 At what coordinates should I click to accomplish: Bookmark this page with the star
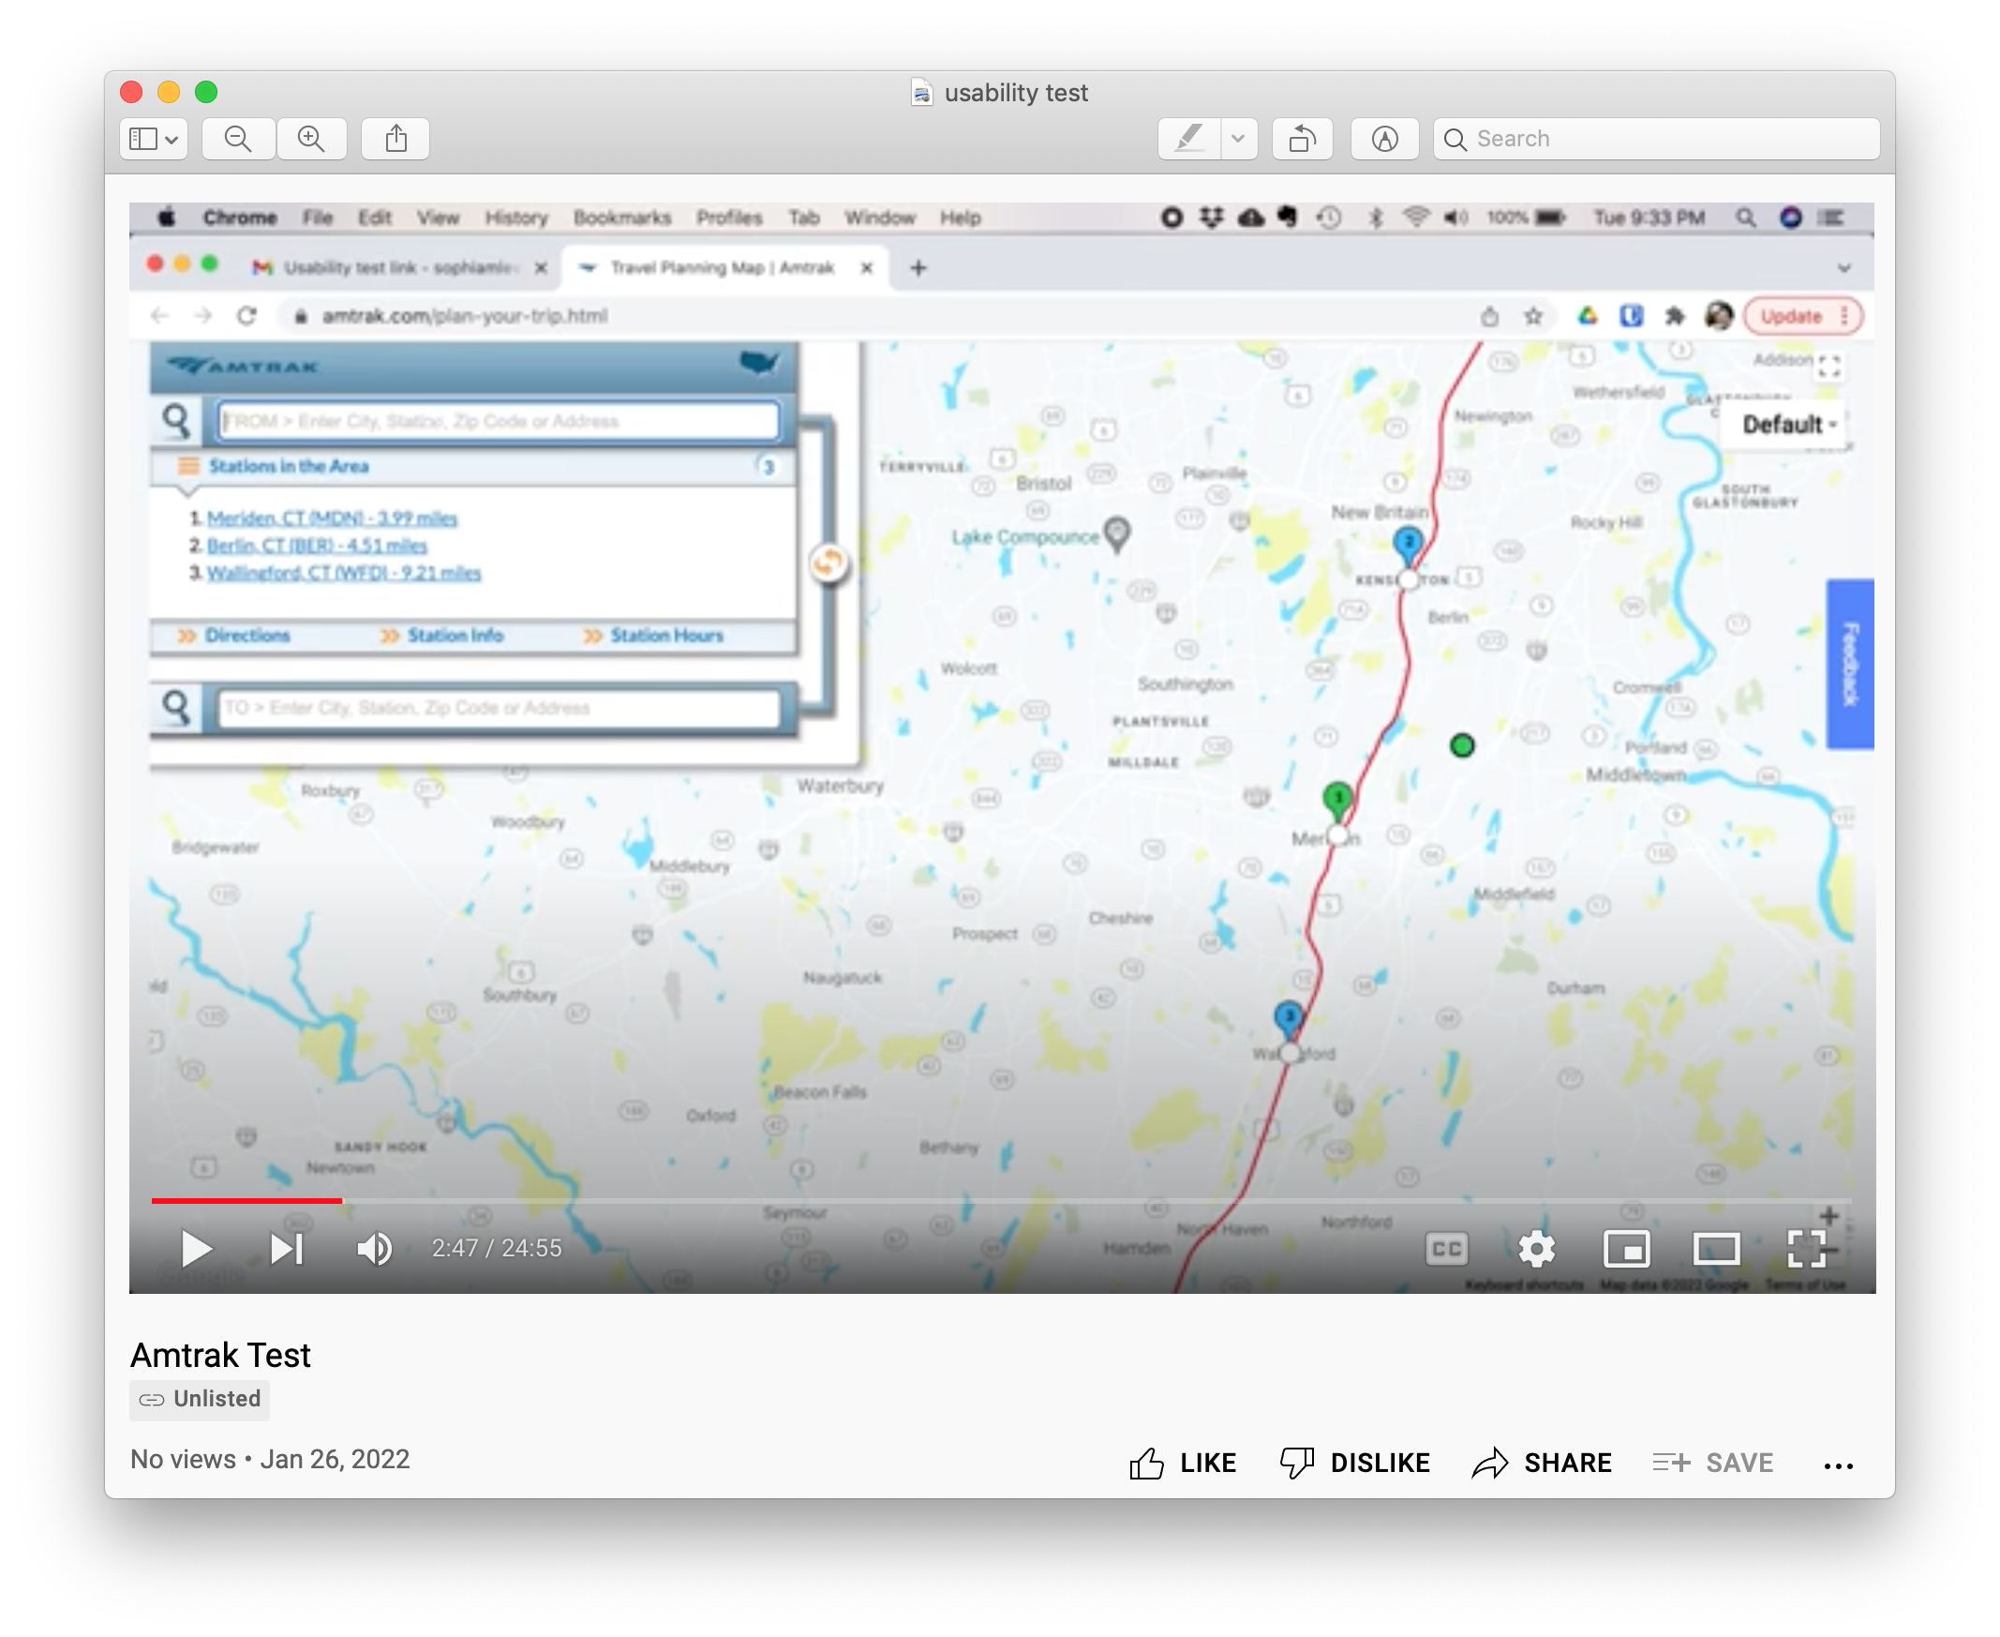pyautogui.click(x=1533, y=316)
